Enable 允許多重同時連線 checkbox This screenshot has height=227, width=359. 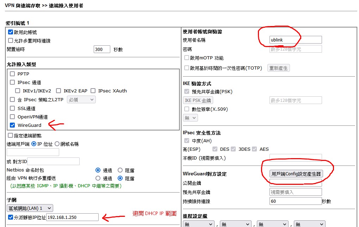pyautogui.click(x=11, y=41)
